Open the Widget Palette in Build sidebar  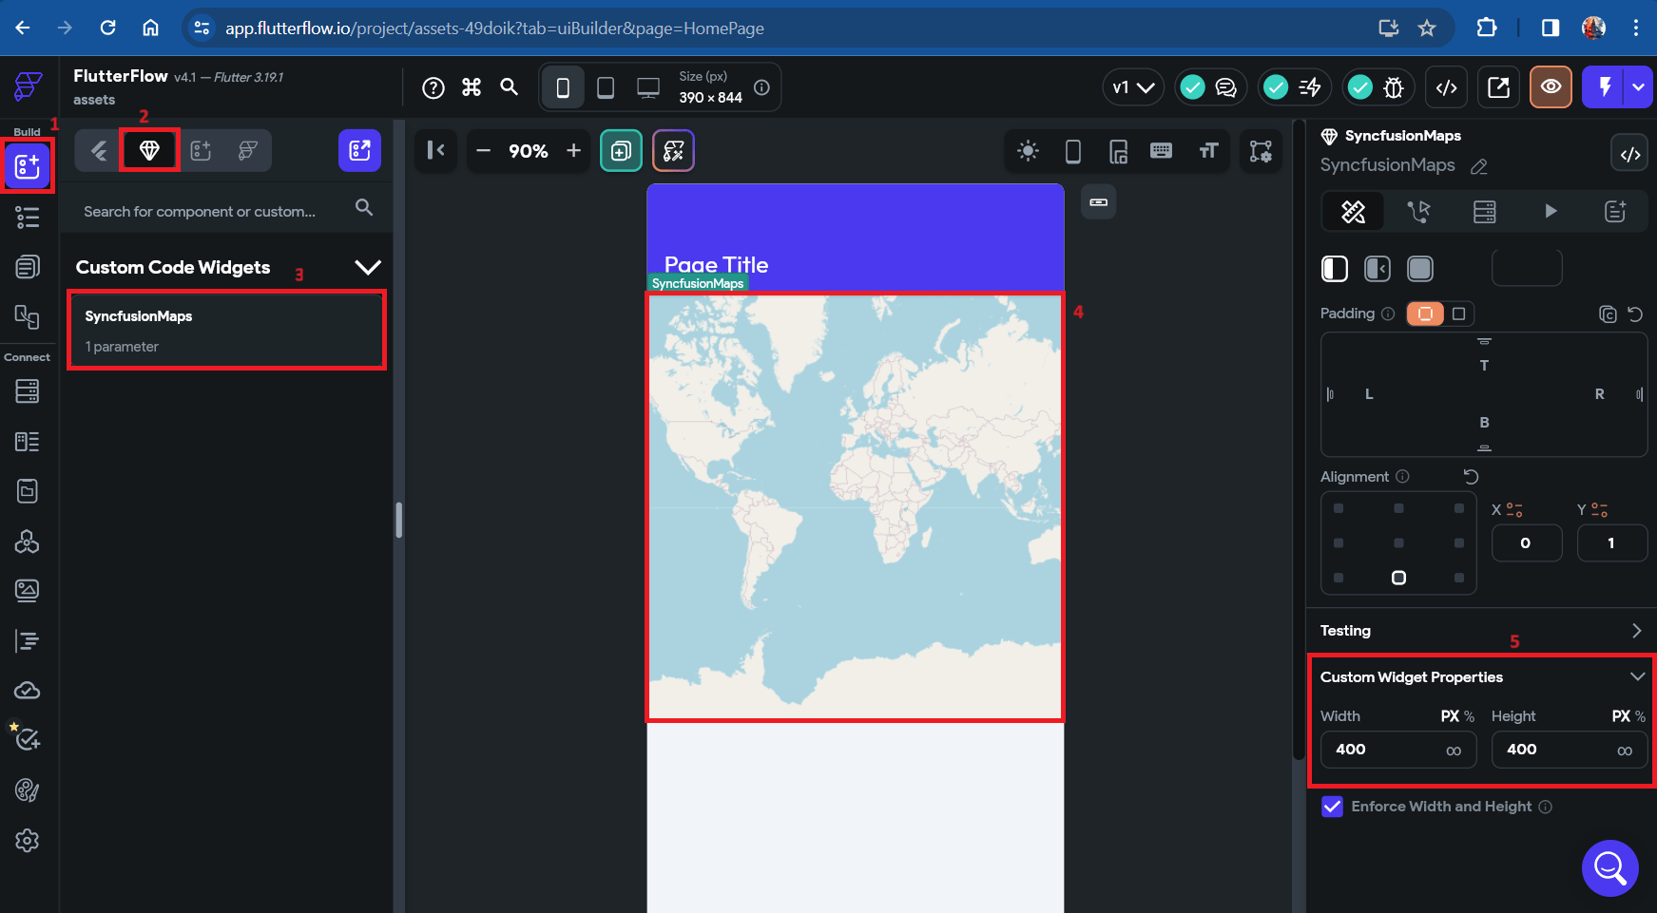[28, 167]
